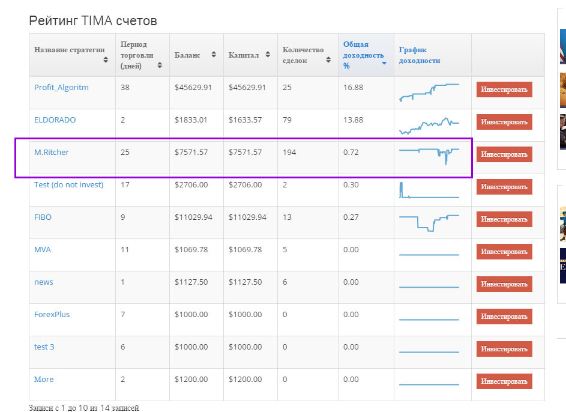Open Profit_Algoritm profitability sparkline chart
Screen dimensions: 566x412
tap(429, 92)
